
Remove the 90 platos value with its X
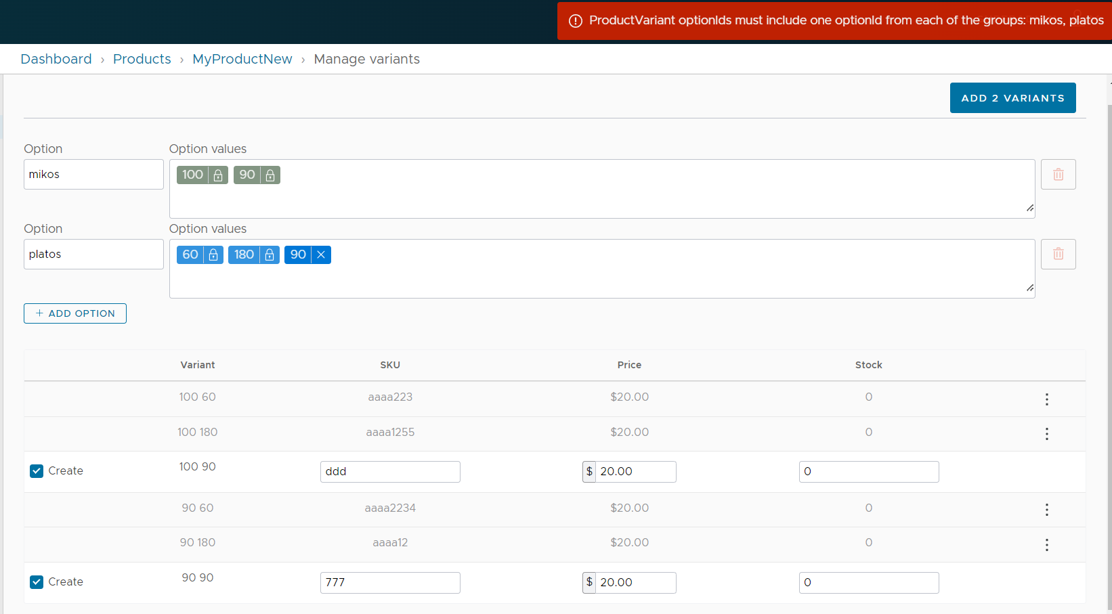[320, 255]
